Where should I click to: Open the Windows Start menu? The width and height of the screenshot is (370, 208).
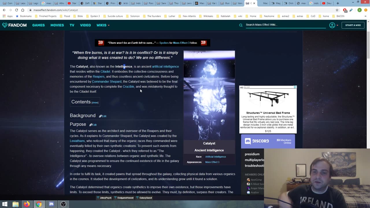pyautogui.click(x=5, y=204)
